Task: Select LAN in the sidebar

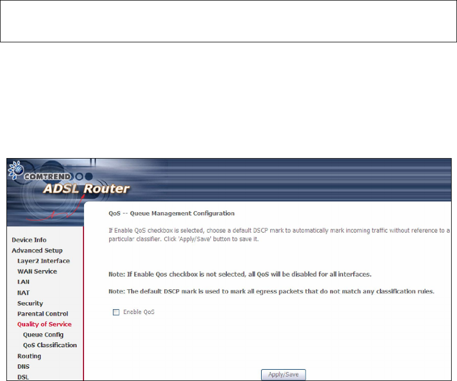Action: point(24,282)
